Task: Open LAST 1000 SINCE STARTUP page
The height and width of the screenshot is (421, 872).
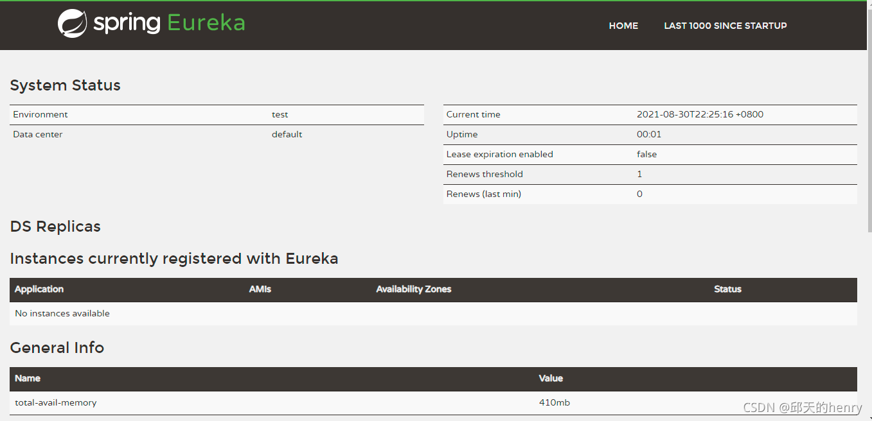Action: 725,26
